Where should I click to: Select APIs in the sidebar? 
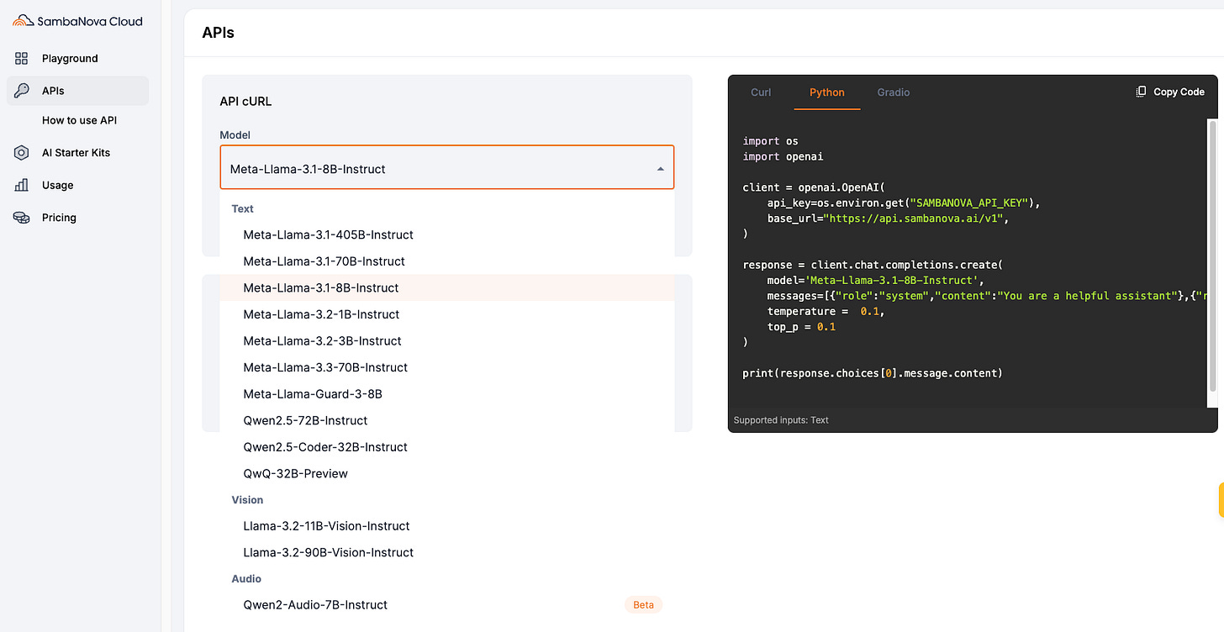pos(77,91)
